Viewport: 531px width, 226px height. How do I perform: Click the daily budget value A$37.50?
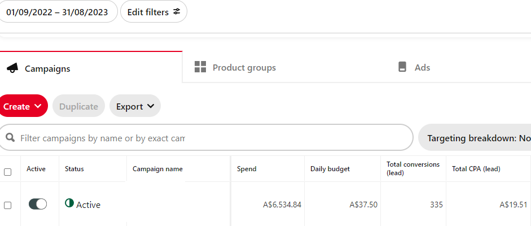(x=363, y=205)
